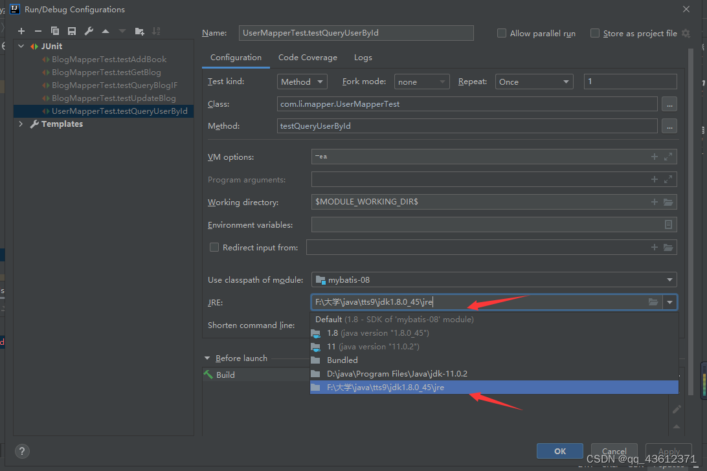
Task: Switch to the Code Coverage tab
Action: click(x=308, y=57)
